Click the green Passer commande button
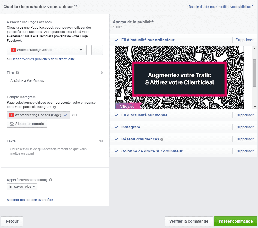Screen dimensions: 258x228 pyautogui.click(x=236, y=221)
